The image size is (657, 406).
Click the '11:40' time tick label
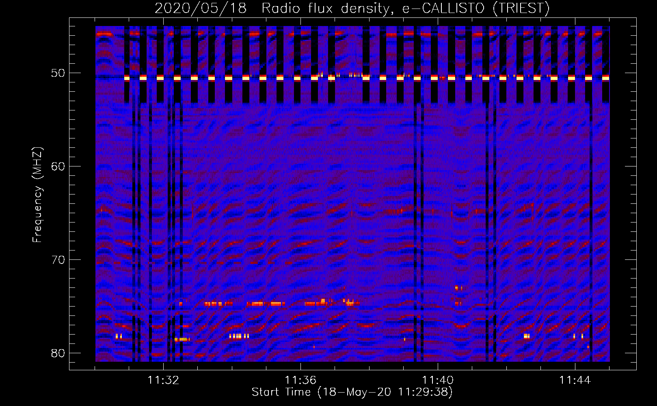438,380
